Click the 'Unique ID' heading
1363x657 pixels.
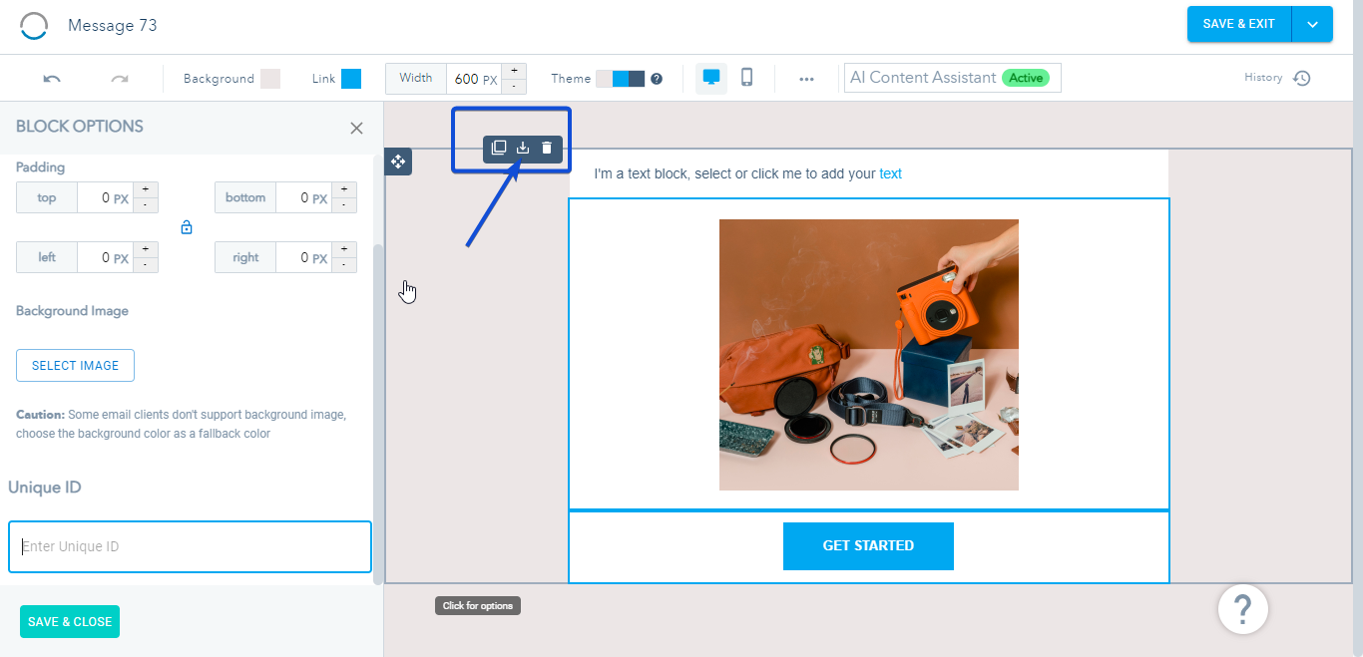pos(45,488)
